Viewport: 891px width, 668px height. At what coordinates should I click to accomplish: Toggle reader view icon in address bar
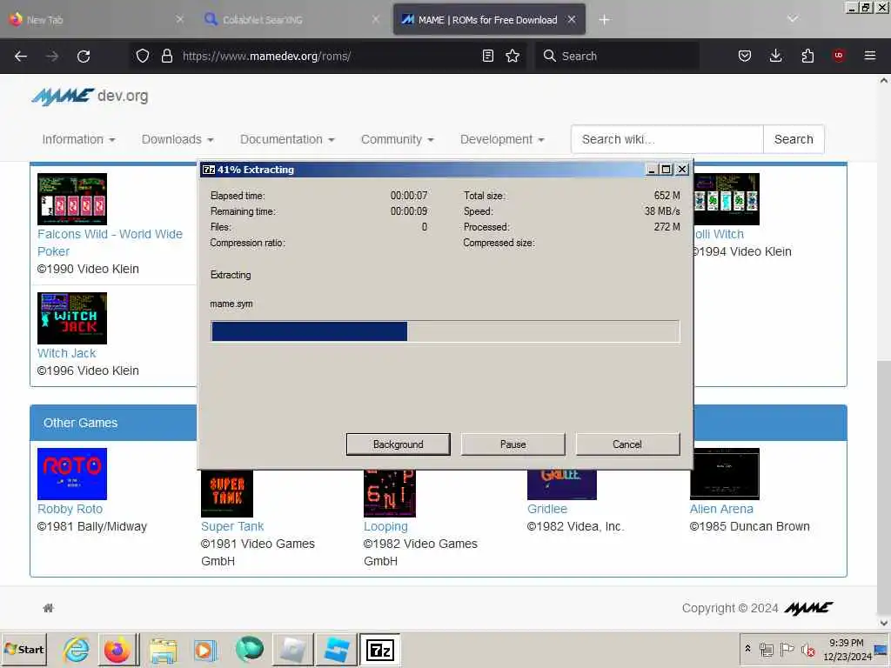coord(487,56)
